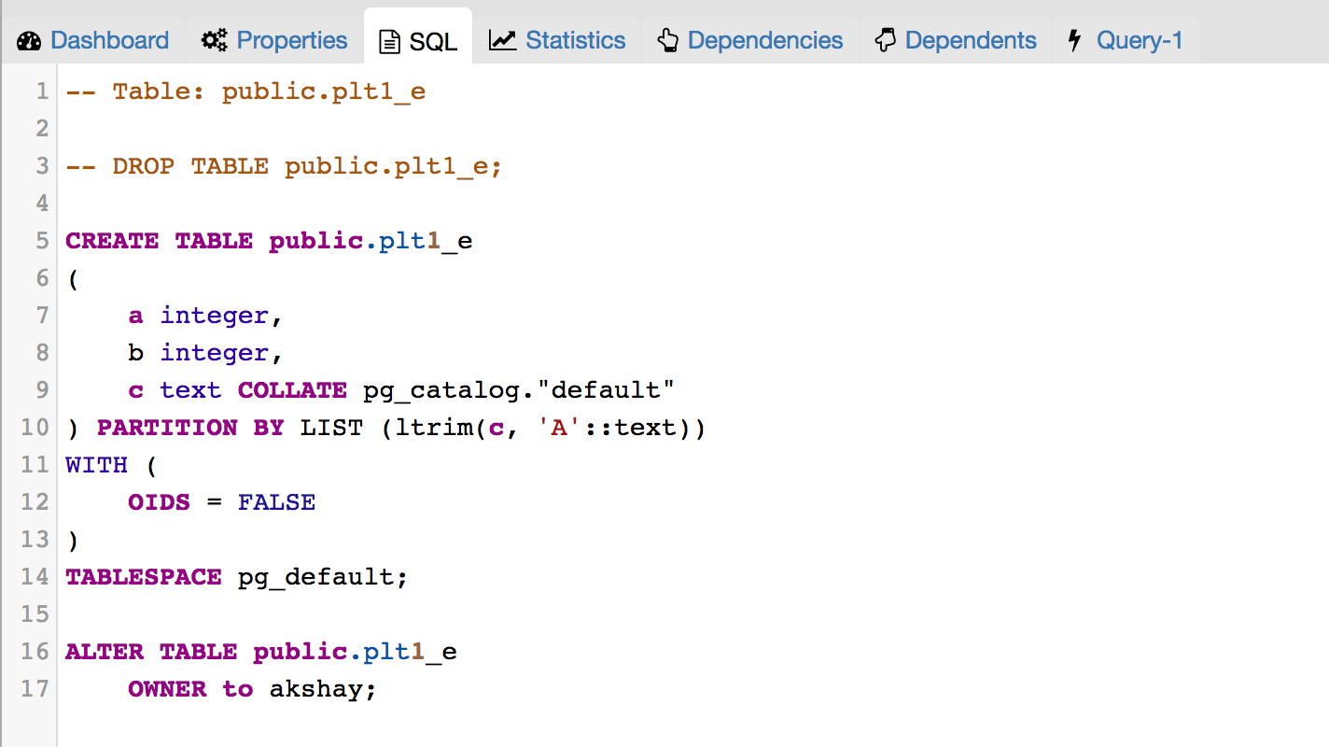Click the Properties gears icon
The height and width of the screenshot is (747, 1329).
(215, 41)
